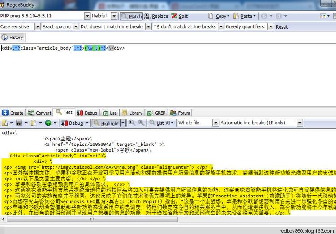This screenshot has width=336, height=234.
Task: Switch to the GREP tab
Action: pyautogui.click(x=156, y=113)
